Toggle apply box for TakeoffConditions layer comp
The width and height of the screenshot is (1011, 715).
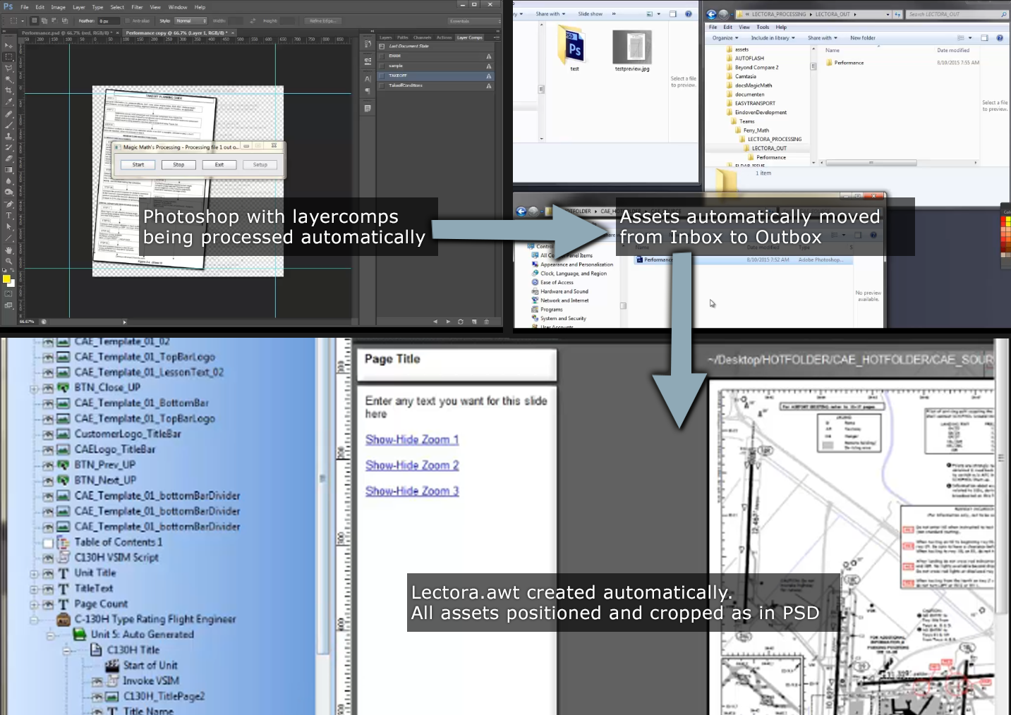point(382,85)
